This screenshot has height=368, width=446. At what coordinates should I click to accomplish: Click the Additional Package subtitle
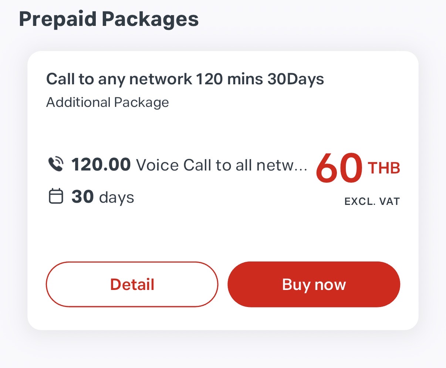tap(107, 102)
